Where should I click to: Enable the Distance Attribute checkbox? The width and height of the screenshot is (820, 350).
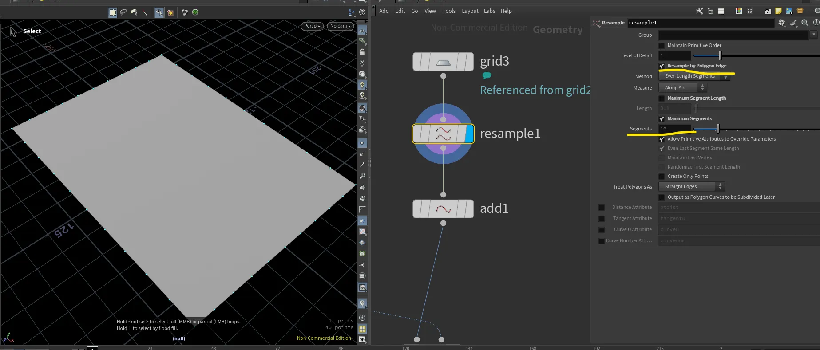coord(602,208)
